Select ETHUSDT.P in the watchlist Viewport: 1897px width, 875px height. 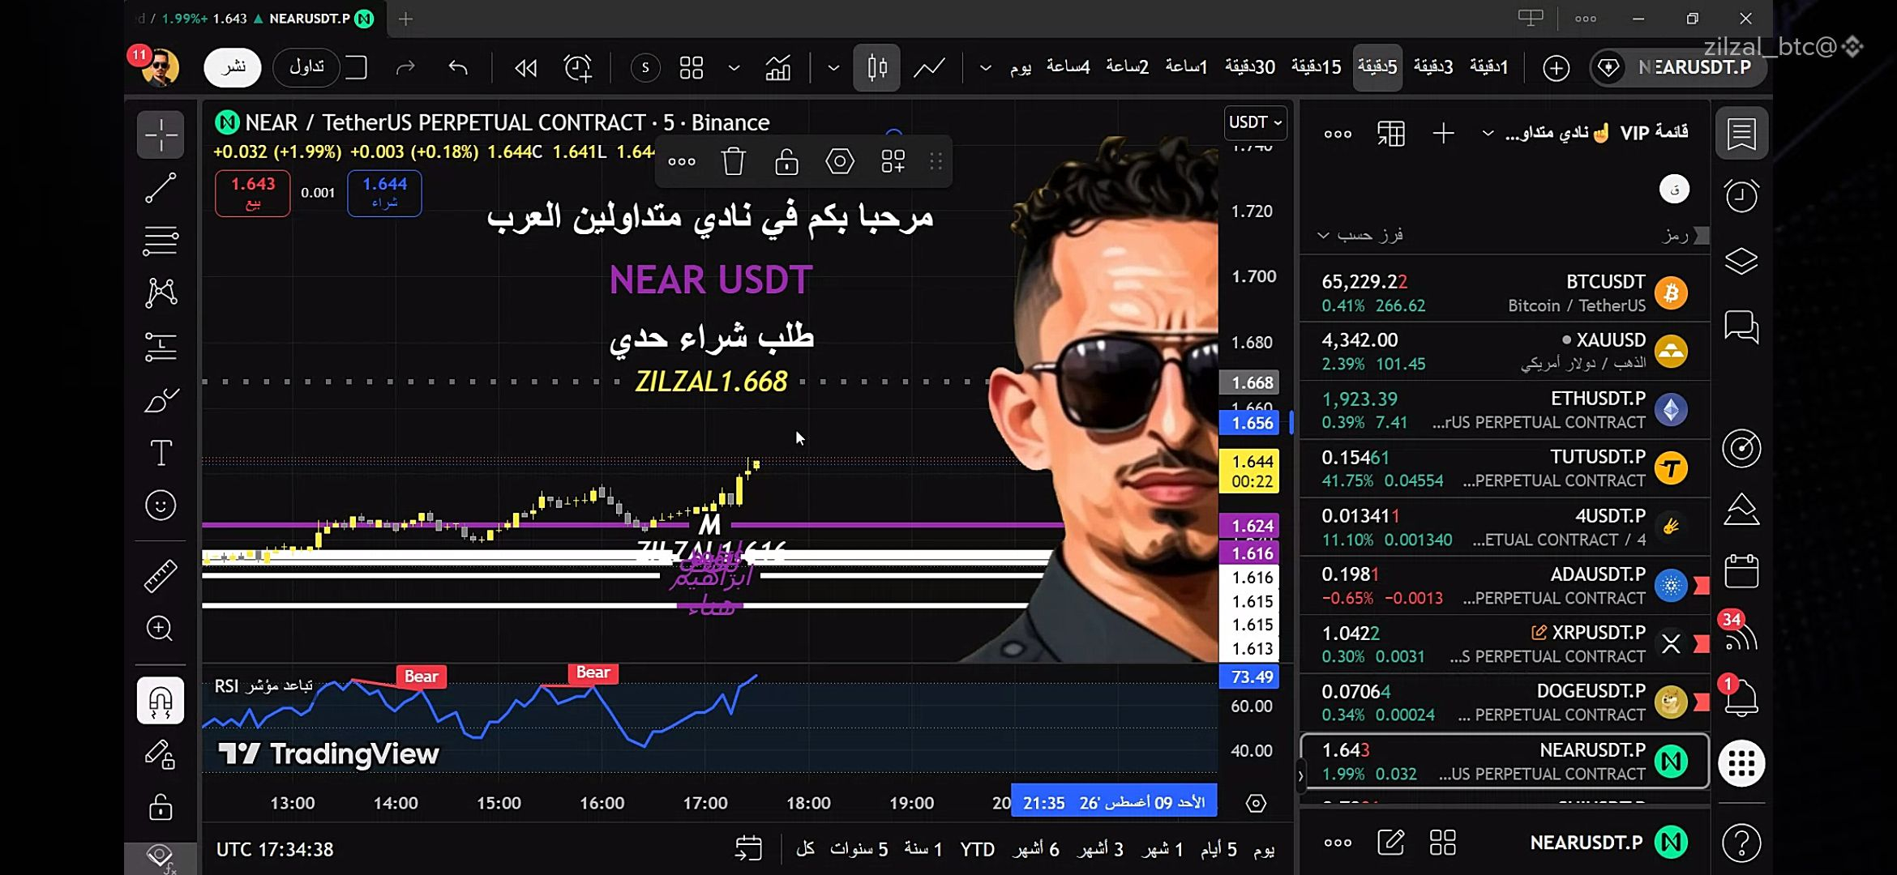[1505, 410]
